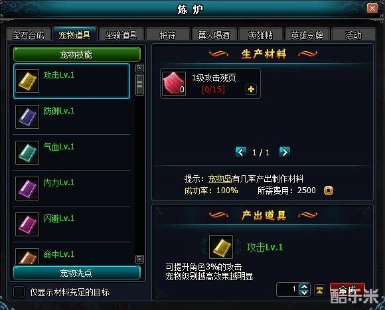Click the 攻击Lv.1 output item icon

click(221, 247)
